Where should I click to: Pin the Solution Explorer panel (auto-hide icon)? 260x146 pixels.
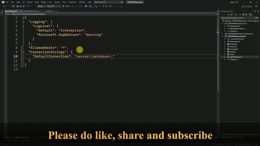[x=256, y=11]
